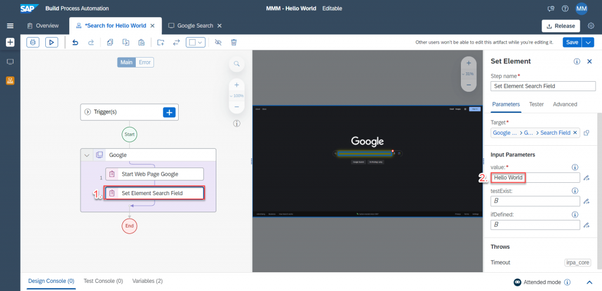Redo the last undone change

[91, 42]
